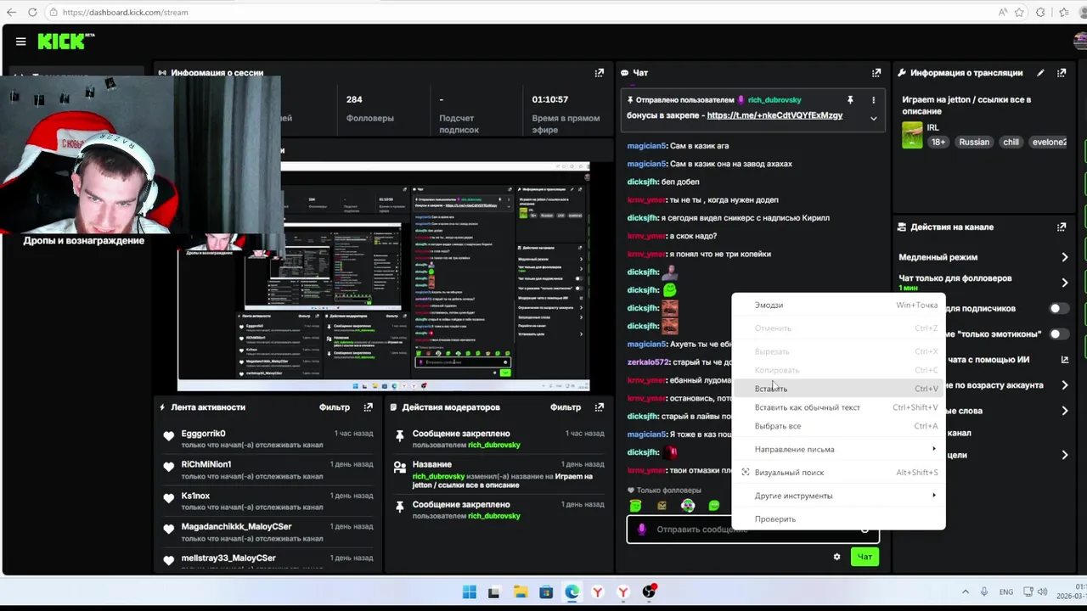Choose Paste as plain text

pos(838,407)
